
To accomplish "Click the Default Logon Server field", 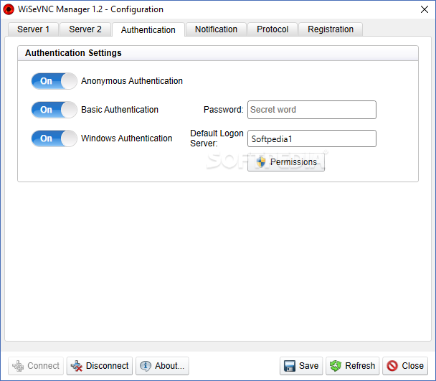I will (x=312, y=138).
